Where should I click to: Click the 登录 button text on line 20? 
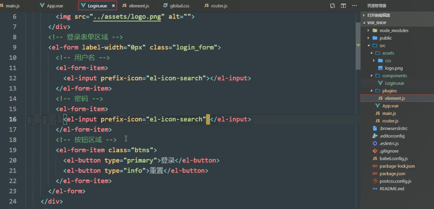(168, 161)
